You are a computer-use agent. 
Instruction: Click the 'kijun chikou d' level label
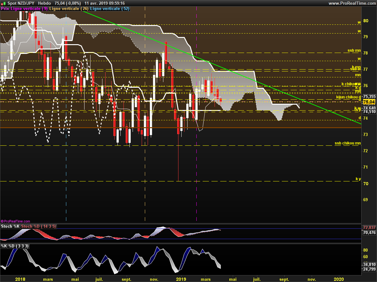(348, 97)
